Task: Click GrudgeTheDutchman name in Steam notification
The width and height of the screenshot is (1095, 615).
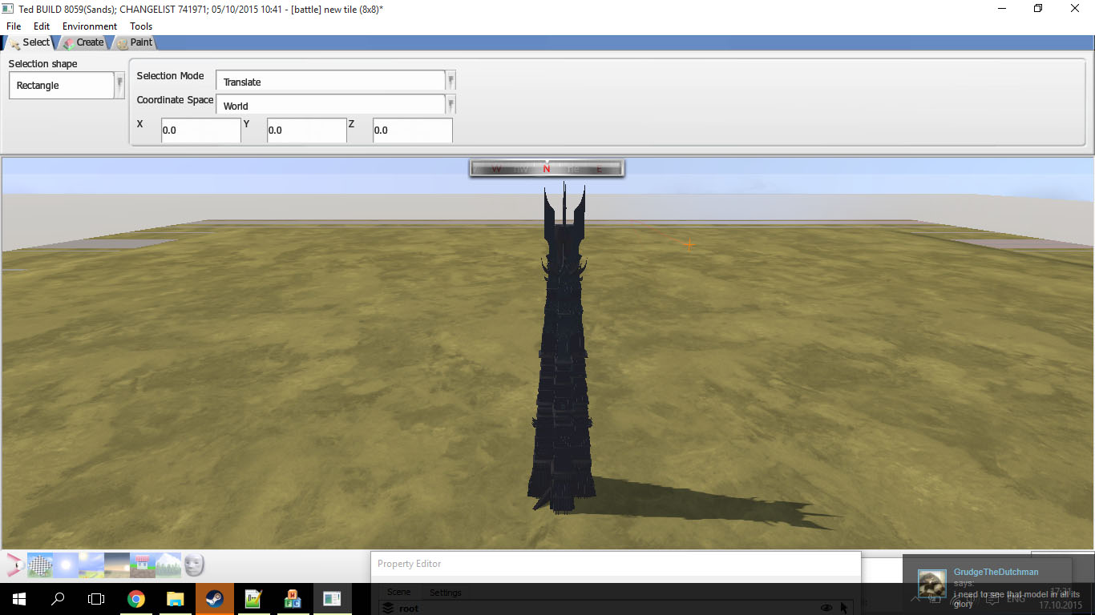Action: tap(996, 572)
